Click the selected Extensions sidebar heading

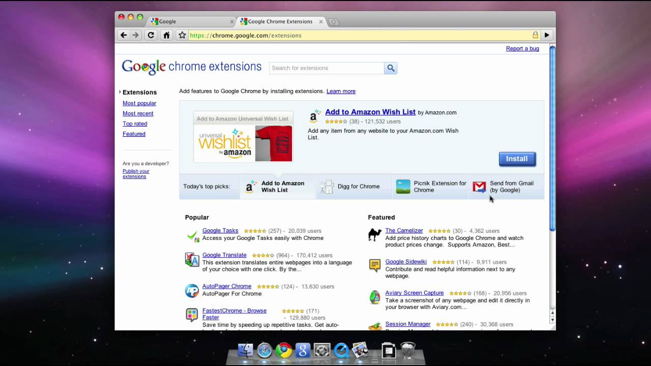coord(139,93)
